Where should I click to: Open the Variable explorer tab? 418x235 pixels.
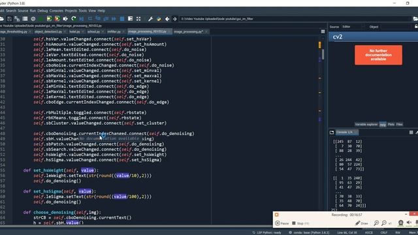[x=366, y=125]
